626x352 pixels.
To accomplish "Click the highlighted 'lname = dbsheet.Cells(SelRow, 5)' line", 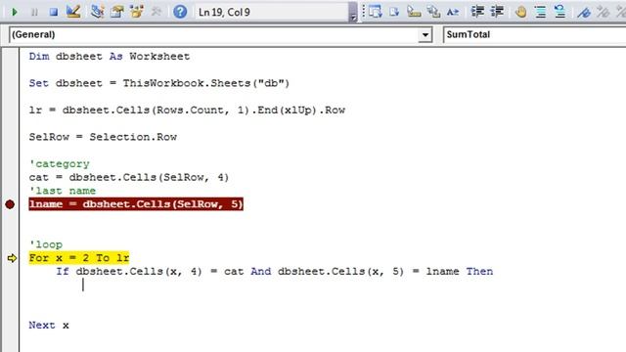I will 136,204.
